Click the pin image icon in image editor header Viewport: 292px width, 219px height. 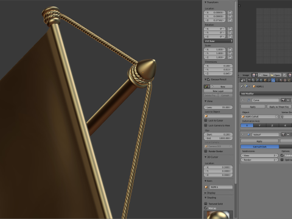(x=285, y=75)
